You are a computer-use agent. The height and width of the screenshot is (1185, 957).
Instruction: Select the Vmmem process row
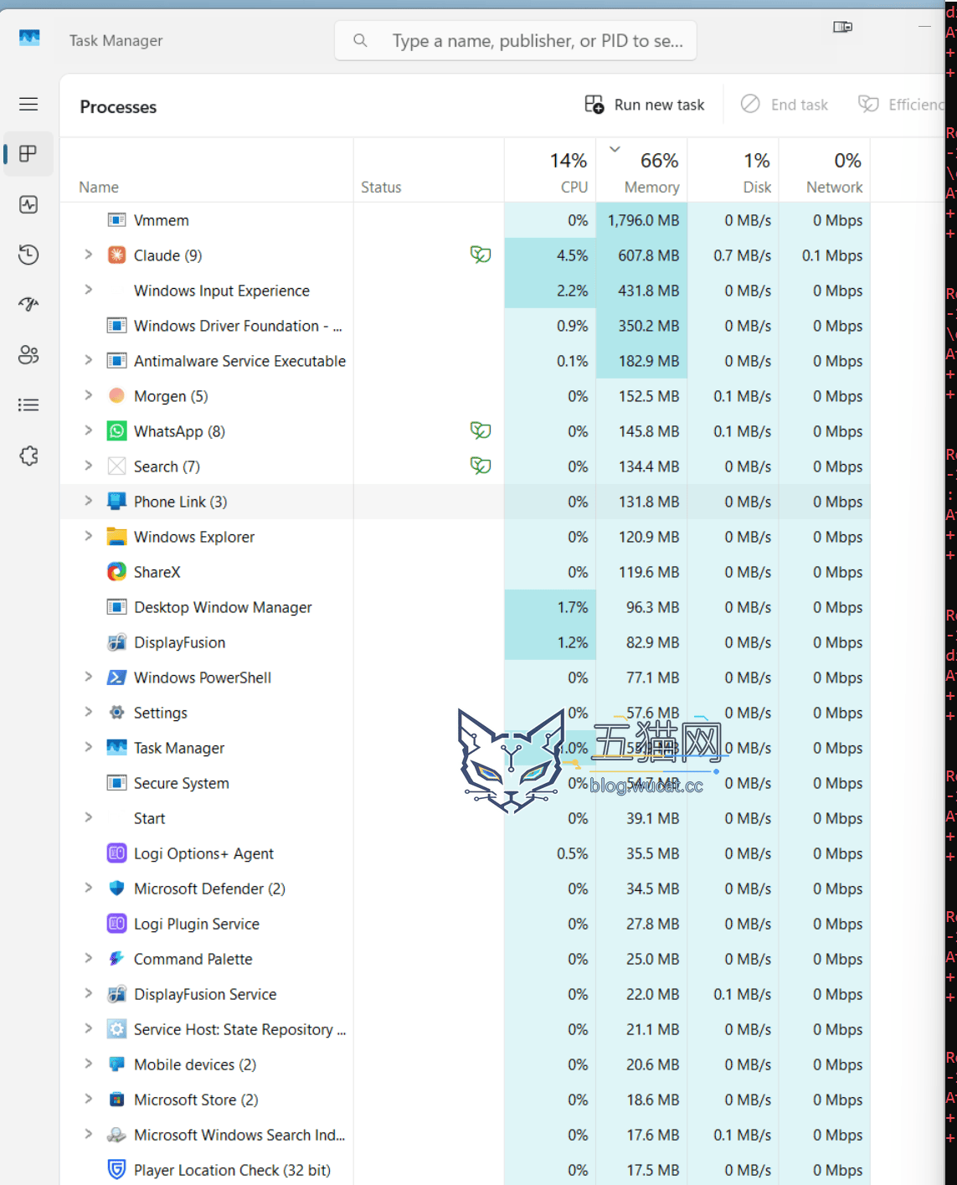[465, 220]
